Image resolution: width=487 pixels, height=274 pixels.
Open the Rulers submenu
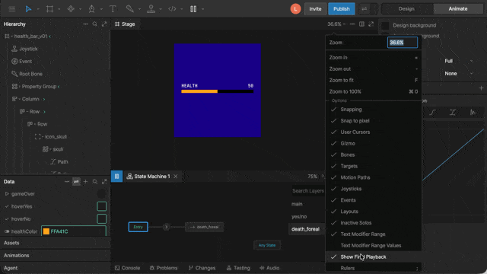(x=374, y=268)
